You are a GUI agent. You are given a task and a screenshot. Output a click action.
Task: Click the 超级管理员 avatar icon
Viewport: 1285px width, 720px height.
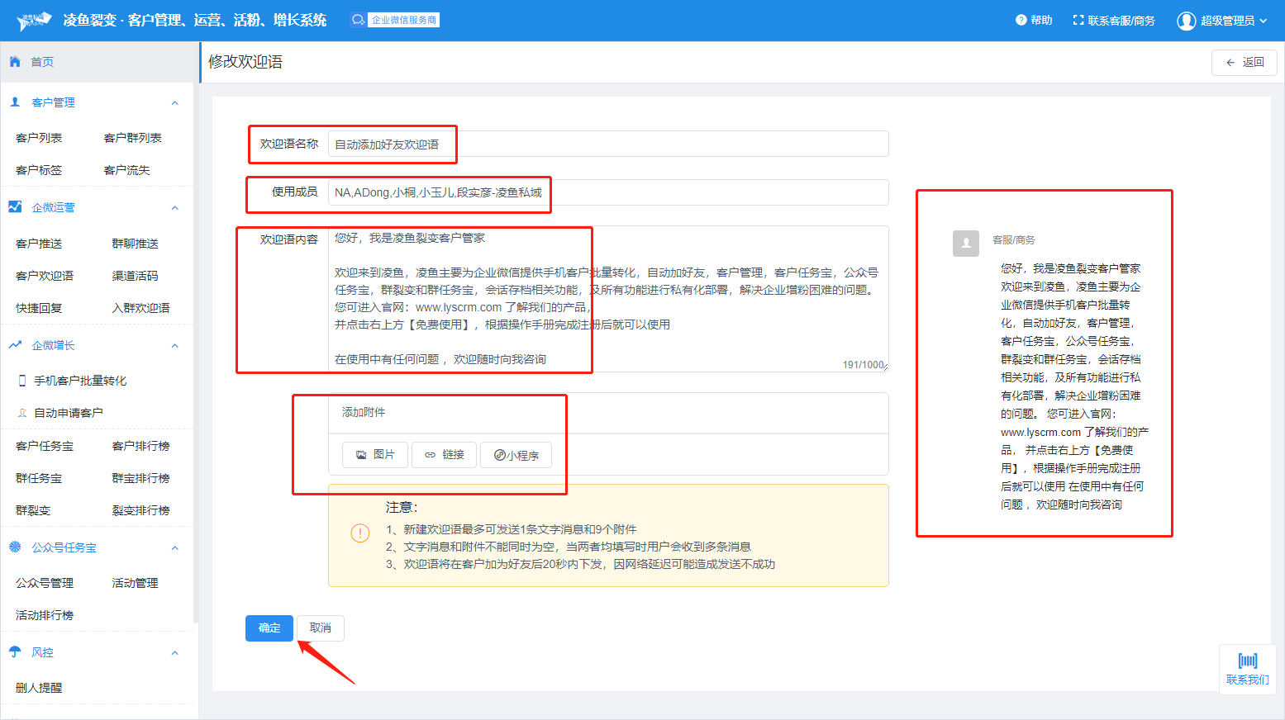pyautogui.click(x=1186, y=21)
